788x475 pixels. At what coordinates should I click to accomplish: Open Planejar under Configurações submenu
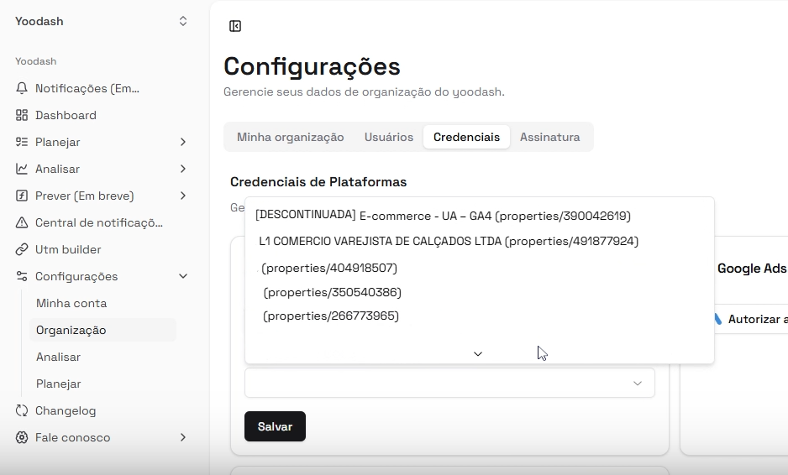point(58,384)
